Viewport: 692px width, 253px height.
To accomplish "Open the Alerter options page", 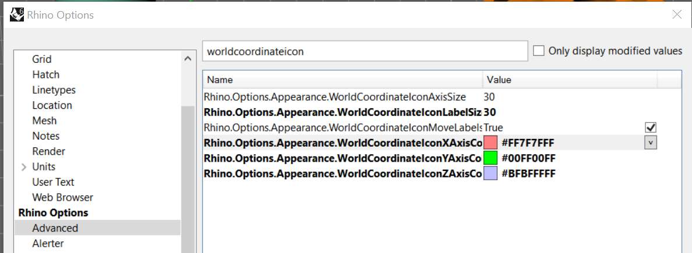I will click(48, 243).
